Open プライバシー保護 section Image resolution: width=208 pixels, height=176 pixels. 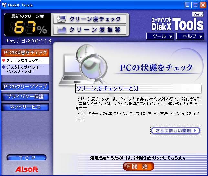[x=25, y=97]
